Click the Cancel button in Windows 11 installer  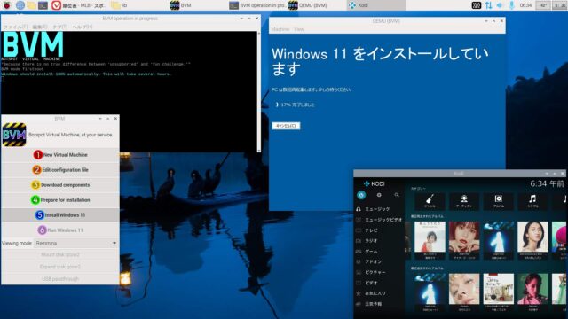pos(286,126)
